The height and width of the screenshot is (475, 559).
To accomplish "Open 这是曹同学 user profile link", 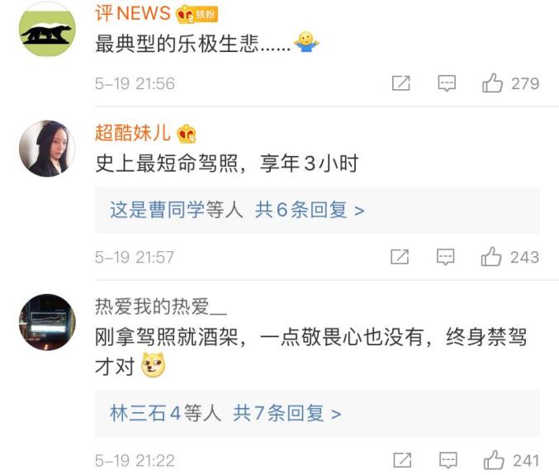I will click(157, 210).
